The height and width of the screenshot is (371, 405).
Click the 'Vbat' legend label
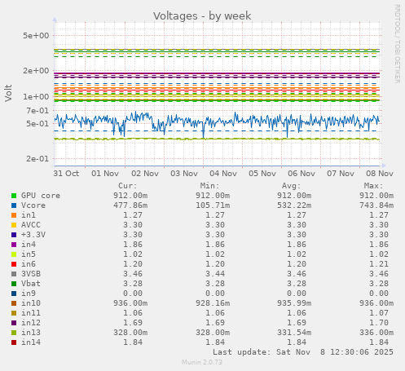click(31, 284)
